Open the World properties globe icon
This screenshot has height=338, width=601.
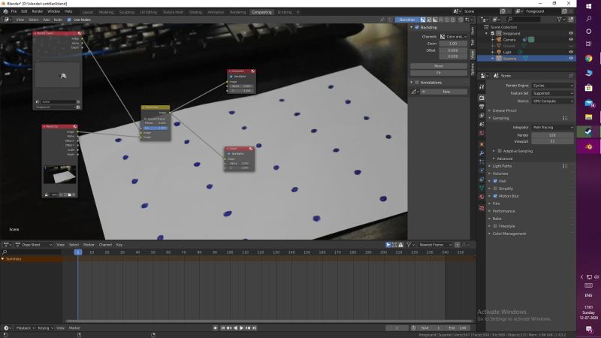pos(482,133)
